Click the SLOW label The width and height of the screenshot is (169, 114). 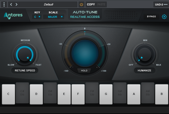[11, 65]
